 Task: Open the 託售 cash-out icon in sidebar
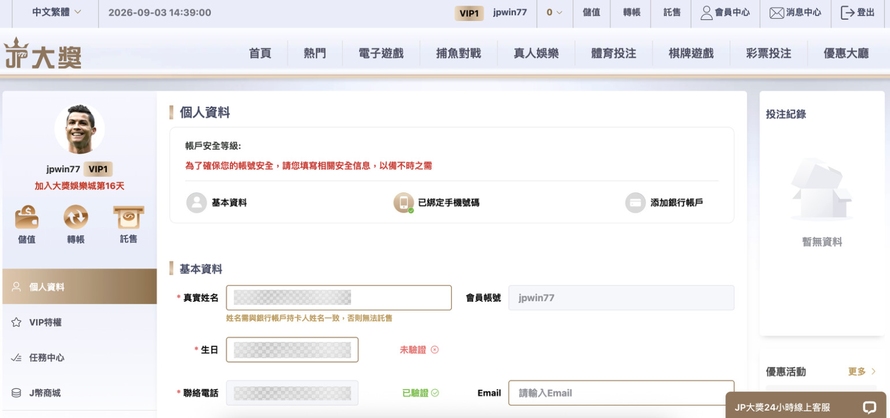click(x=128, y=218)
